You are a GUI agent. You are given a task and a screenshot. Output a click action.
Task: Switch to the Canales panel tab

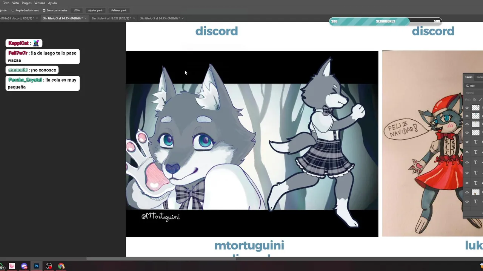click(x=480, y=77)
